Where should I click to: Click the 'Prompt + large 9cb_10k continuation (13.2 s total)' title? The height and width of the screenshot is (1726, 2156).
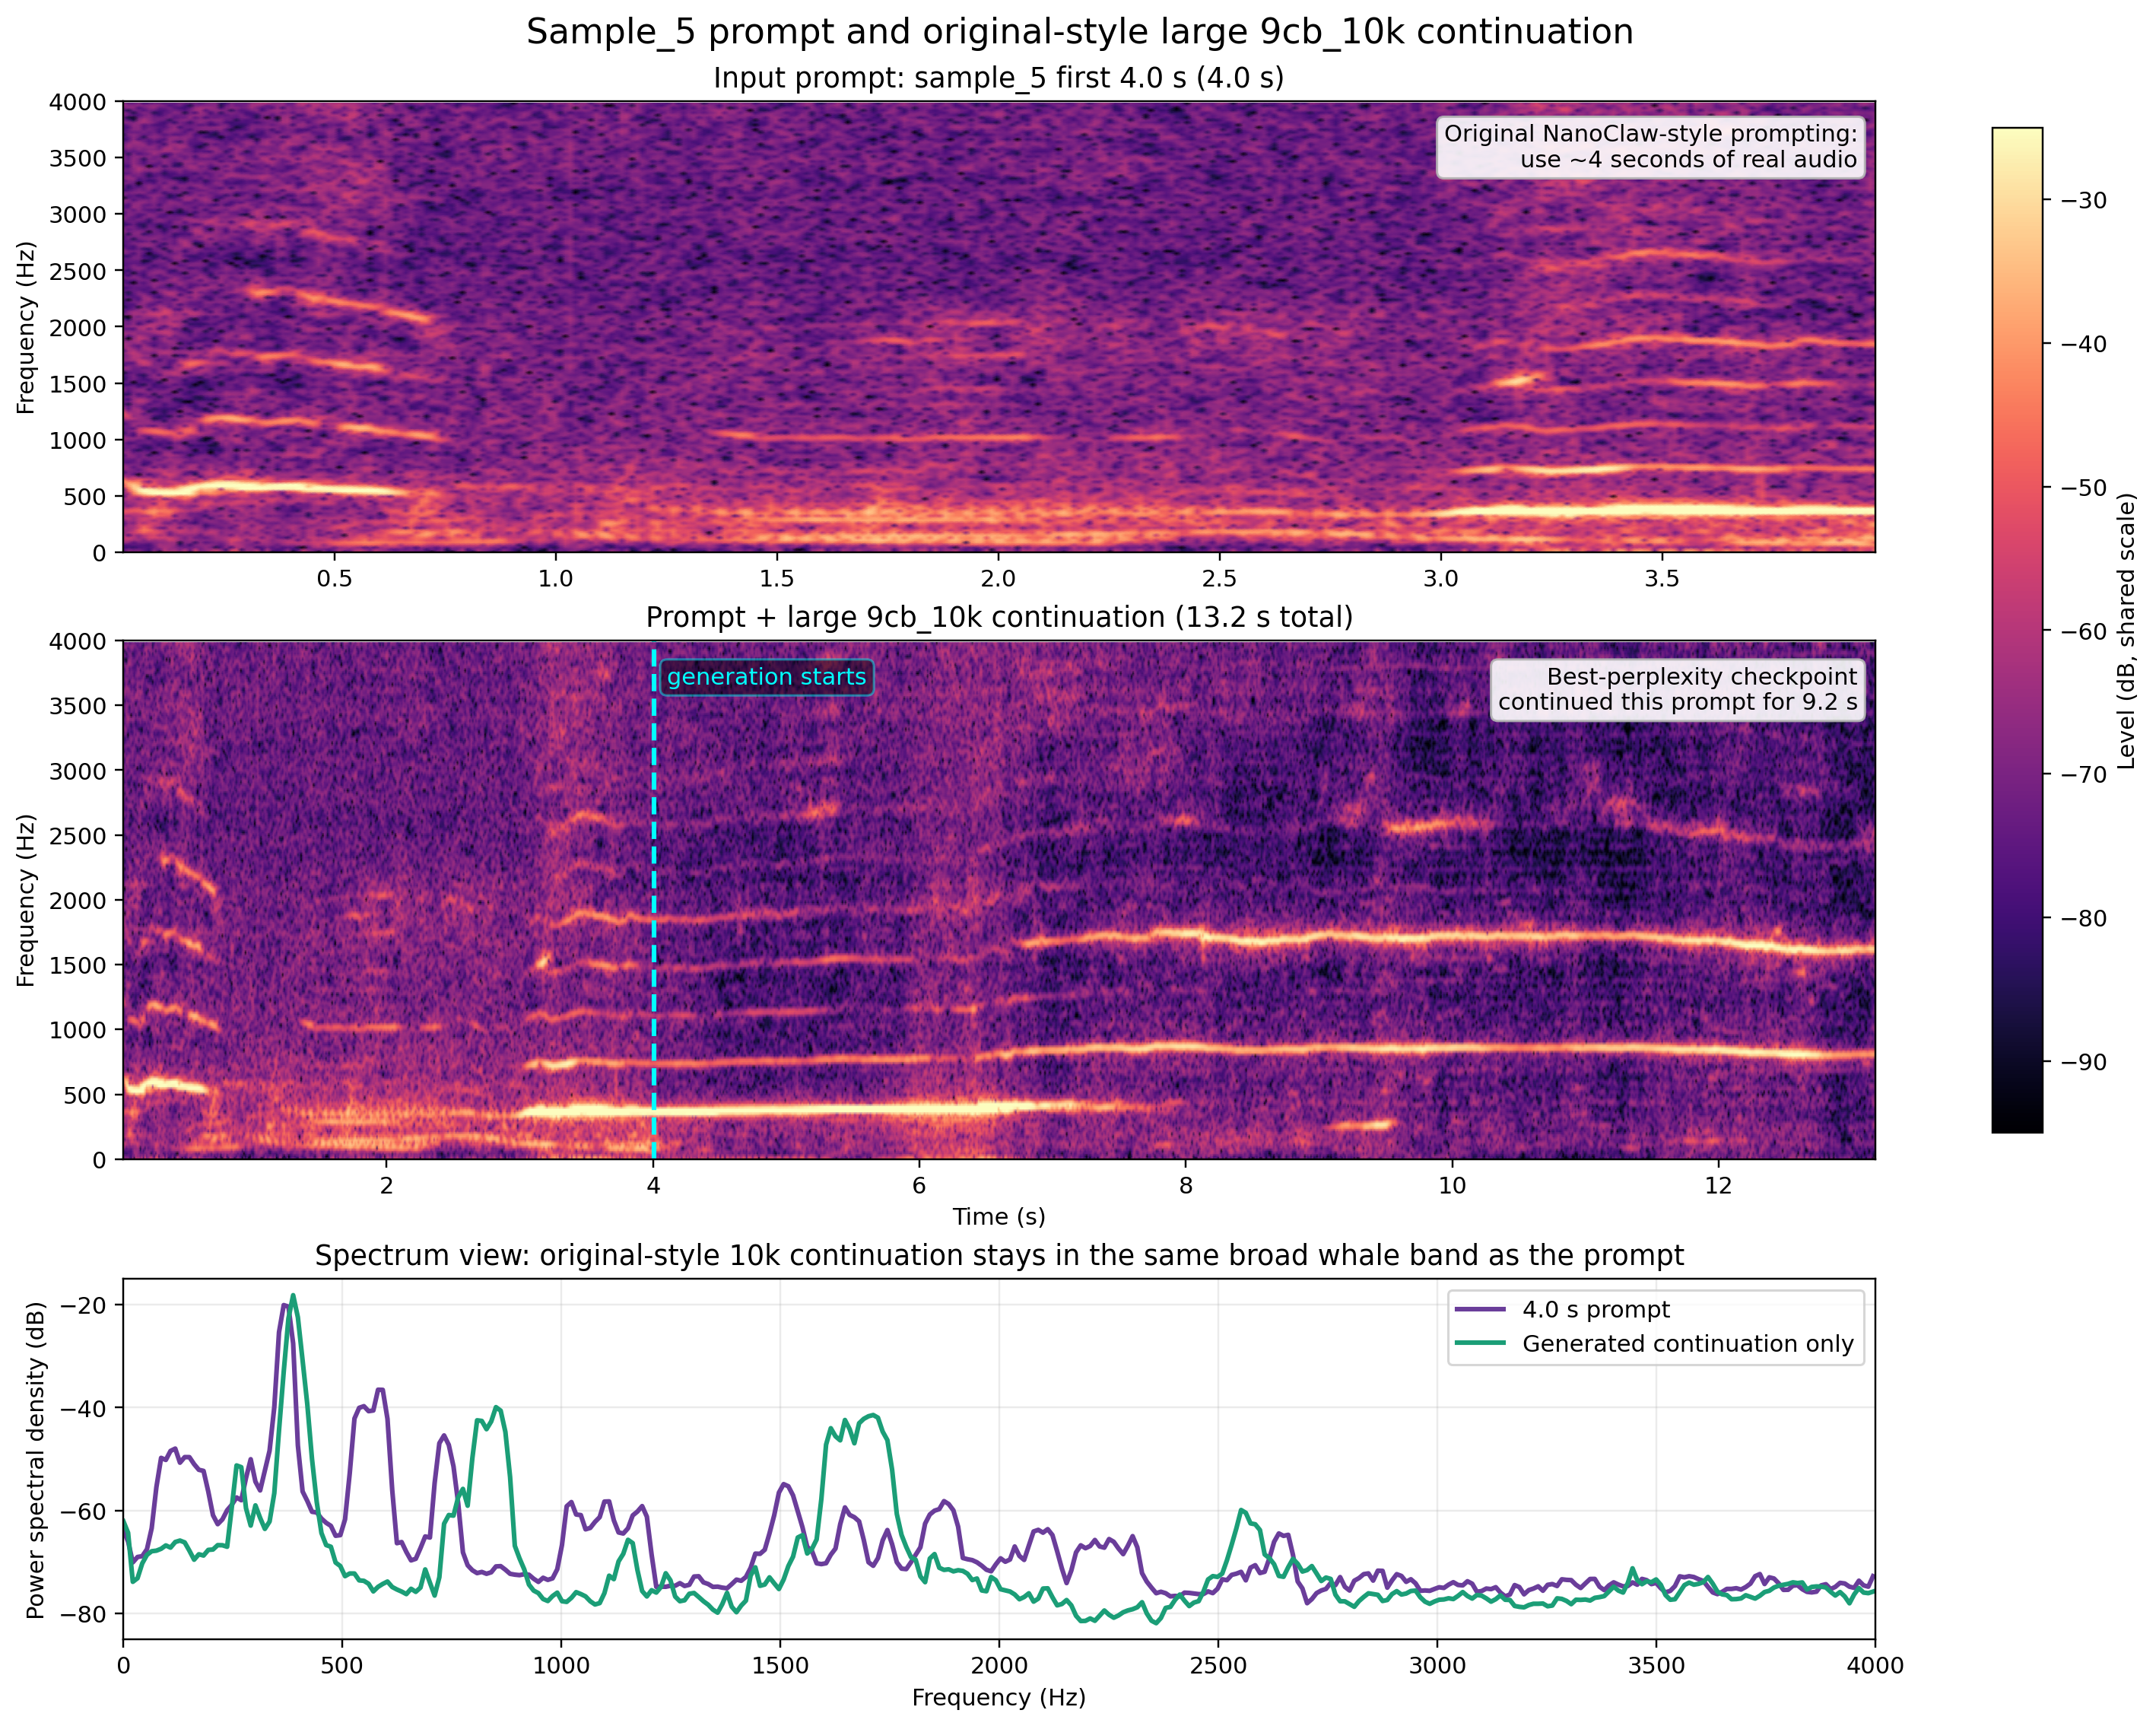coord(999,617)
